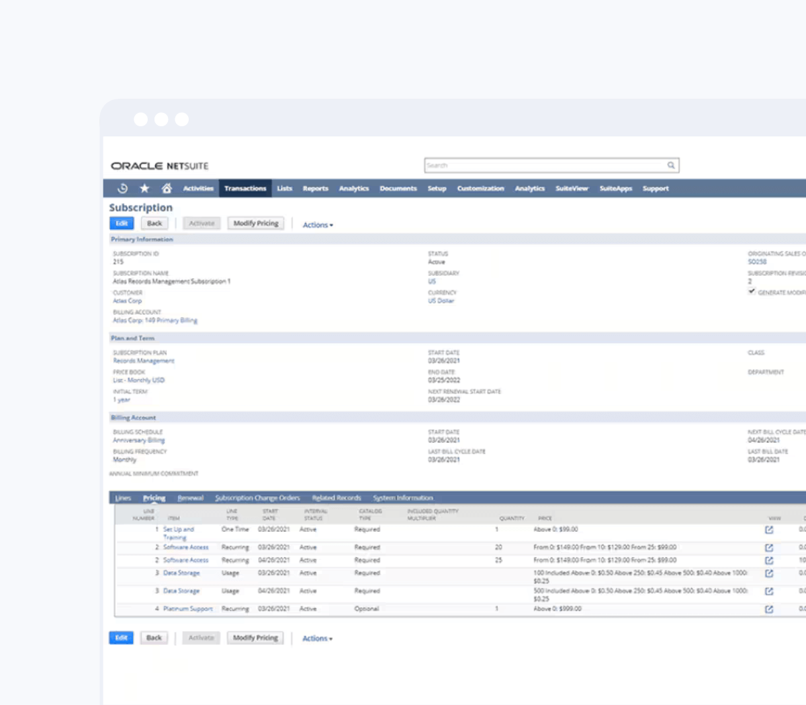
Task: Open the 1 year initial term link
Action: click(122, 400)
